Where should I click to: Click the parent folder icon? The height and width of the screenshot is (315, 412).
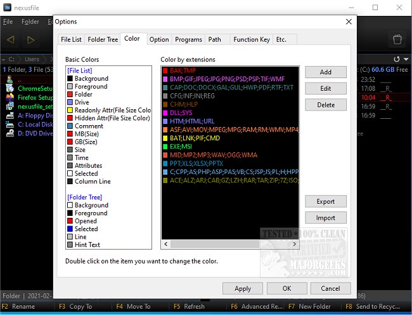pos(10,79)
